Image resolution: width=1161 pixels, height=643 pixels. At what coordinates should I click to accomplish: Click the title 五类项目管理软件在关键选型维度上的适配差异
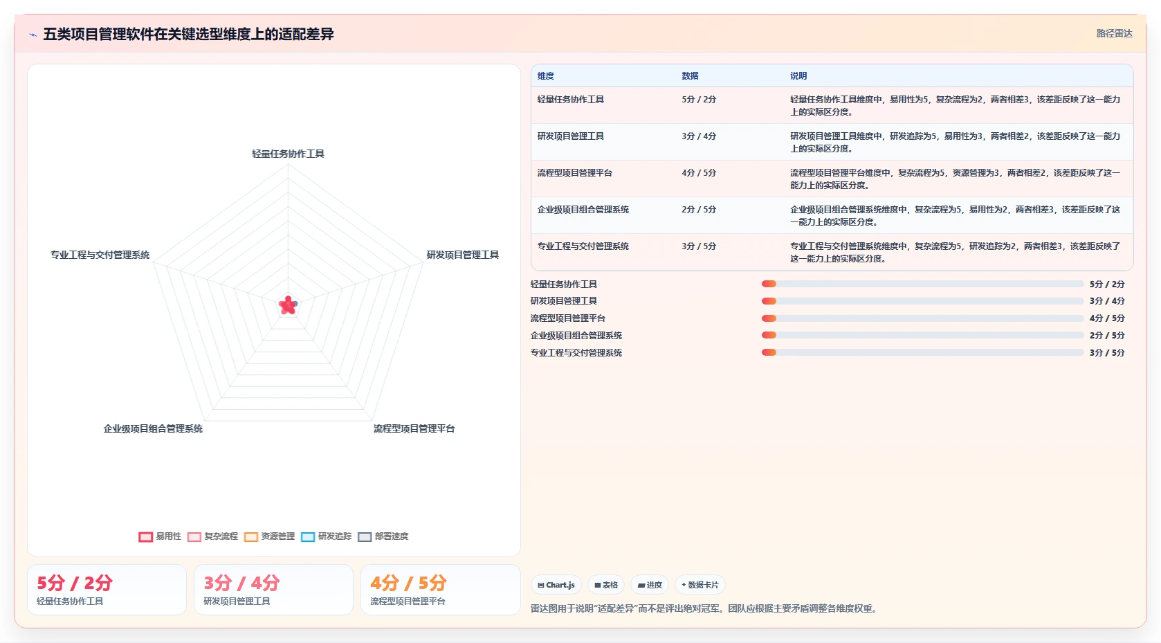click(x=188, y=35)
